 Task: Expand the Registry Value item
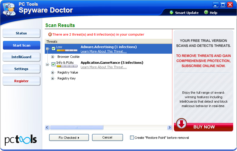pyautogui.click(x=52, y=72)
